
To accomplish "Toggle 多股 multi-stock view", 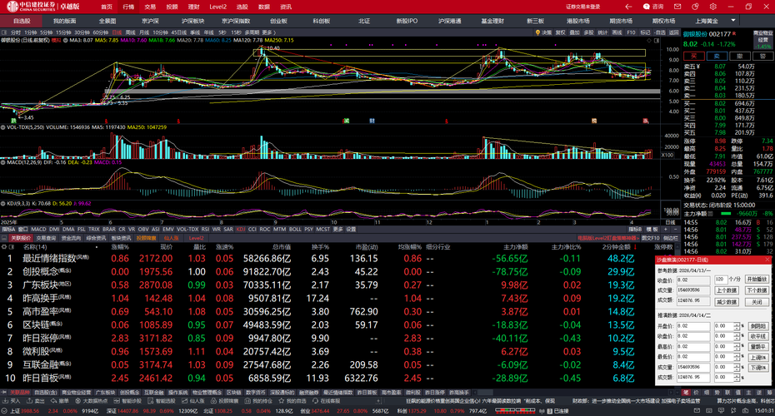I will (588, 32).
